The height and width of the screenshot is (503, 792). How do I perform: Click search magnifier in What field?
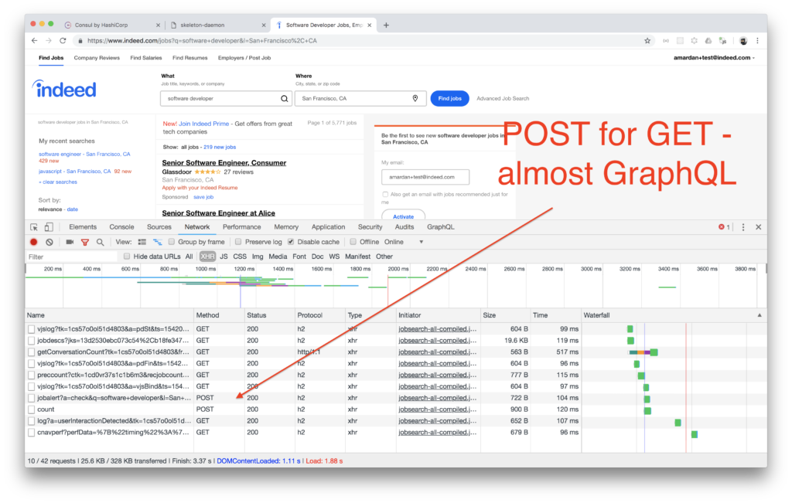tap(285, 99)
